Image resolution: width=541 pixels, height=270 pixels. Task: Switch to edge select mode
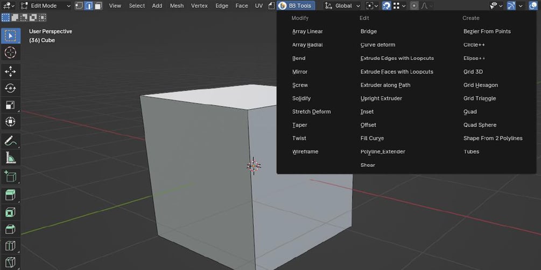coord(89,5)
